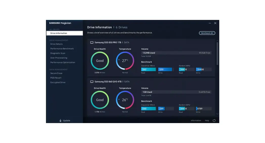This screenshot has height=143, width=265.
Task: Go to Diagnostic Scan
Action: click(58, 53)
